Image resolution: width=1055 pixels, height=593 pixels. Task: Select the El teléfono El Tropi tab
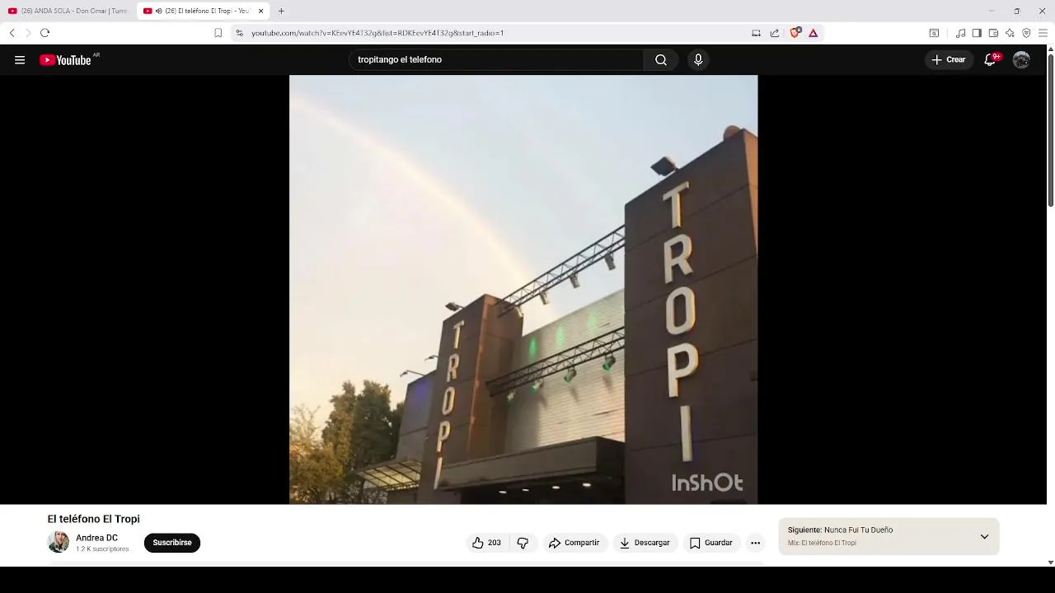click(204, 11)
